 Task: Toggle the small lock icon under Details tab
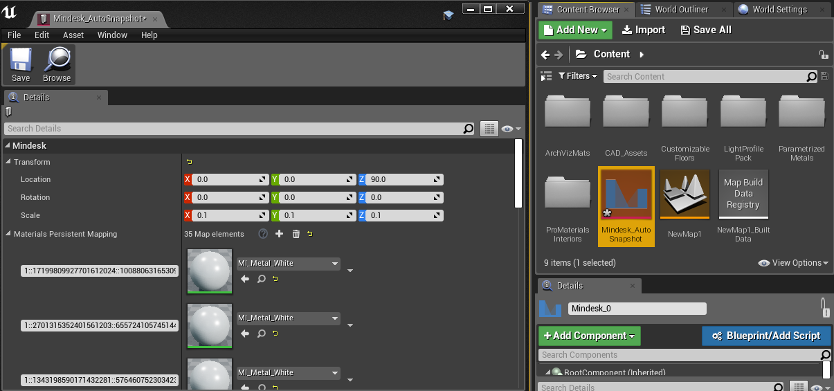pyautogui.click(x=8, y=111)
